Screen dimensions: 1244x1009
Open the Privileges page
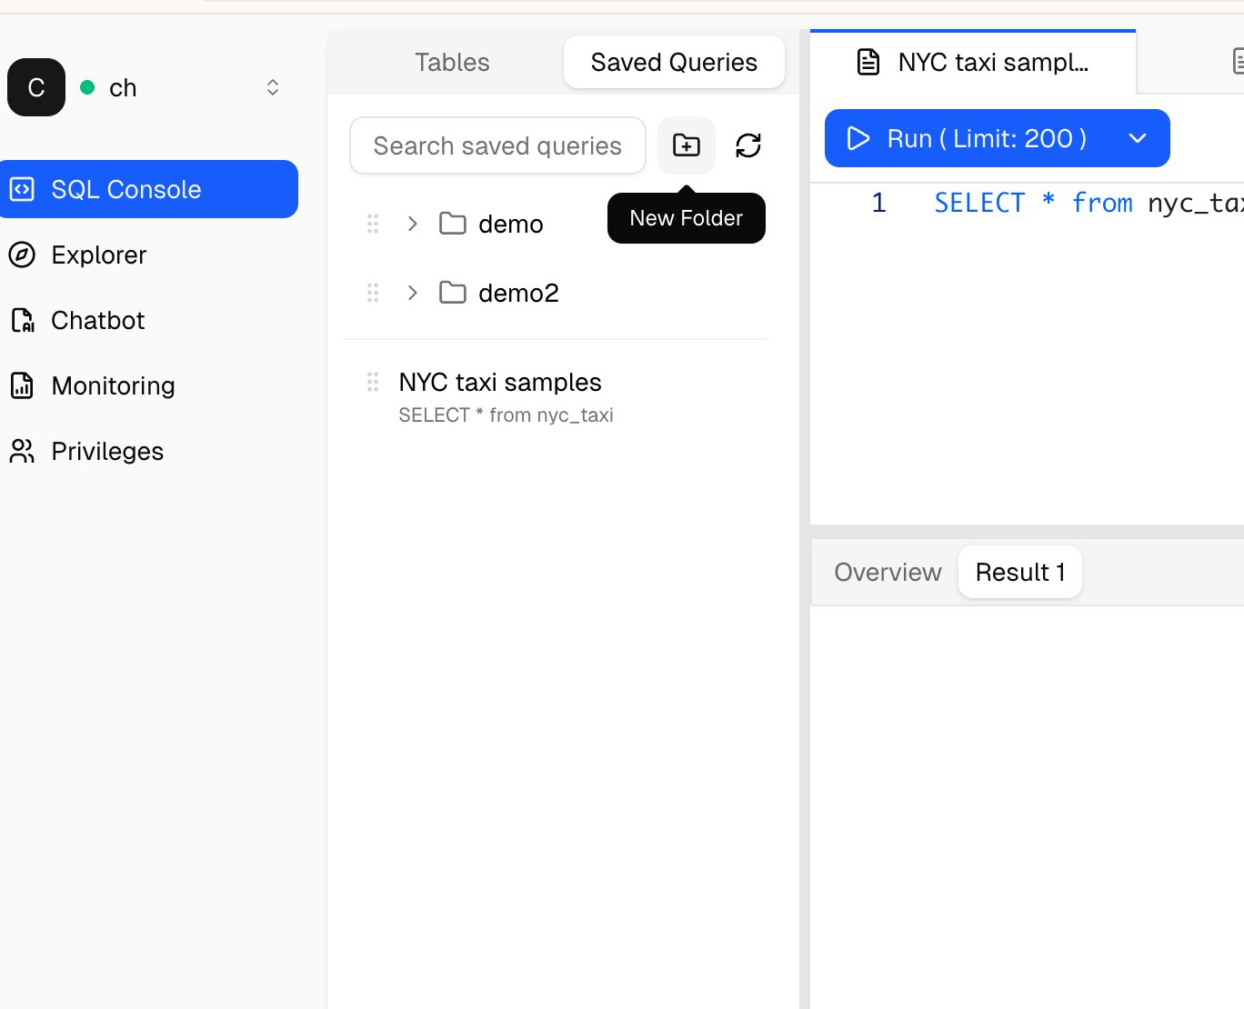[106, 452]
